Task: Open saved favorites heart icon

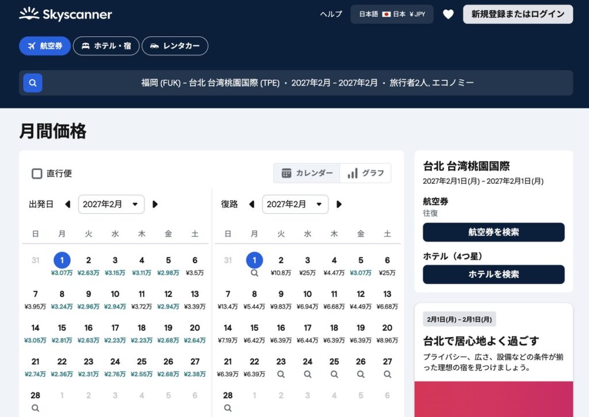Action: pyautogui.click(x=448, y=14)
